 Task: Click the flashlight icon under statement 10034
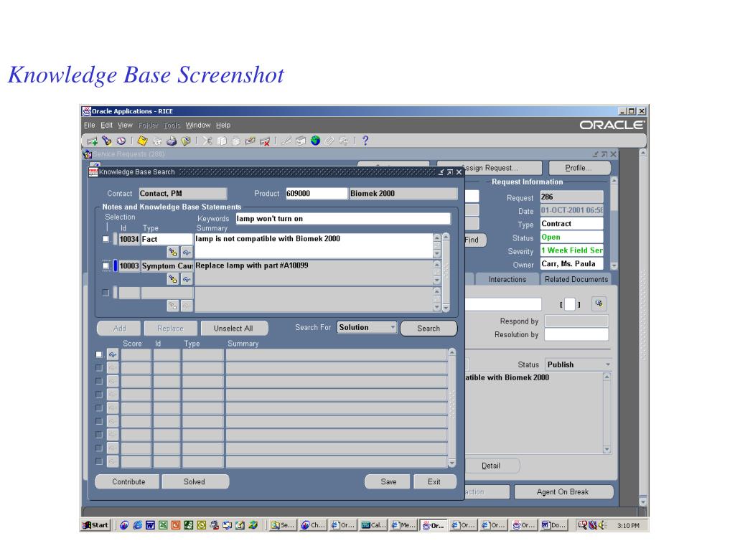coord(173,253)
